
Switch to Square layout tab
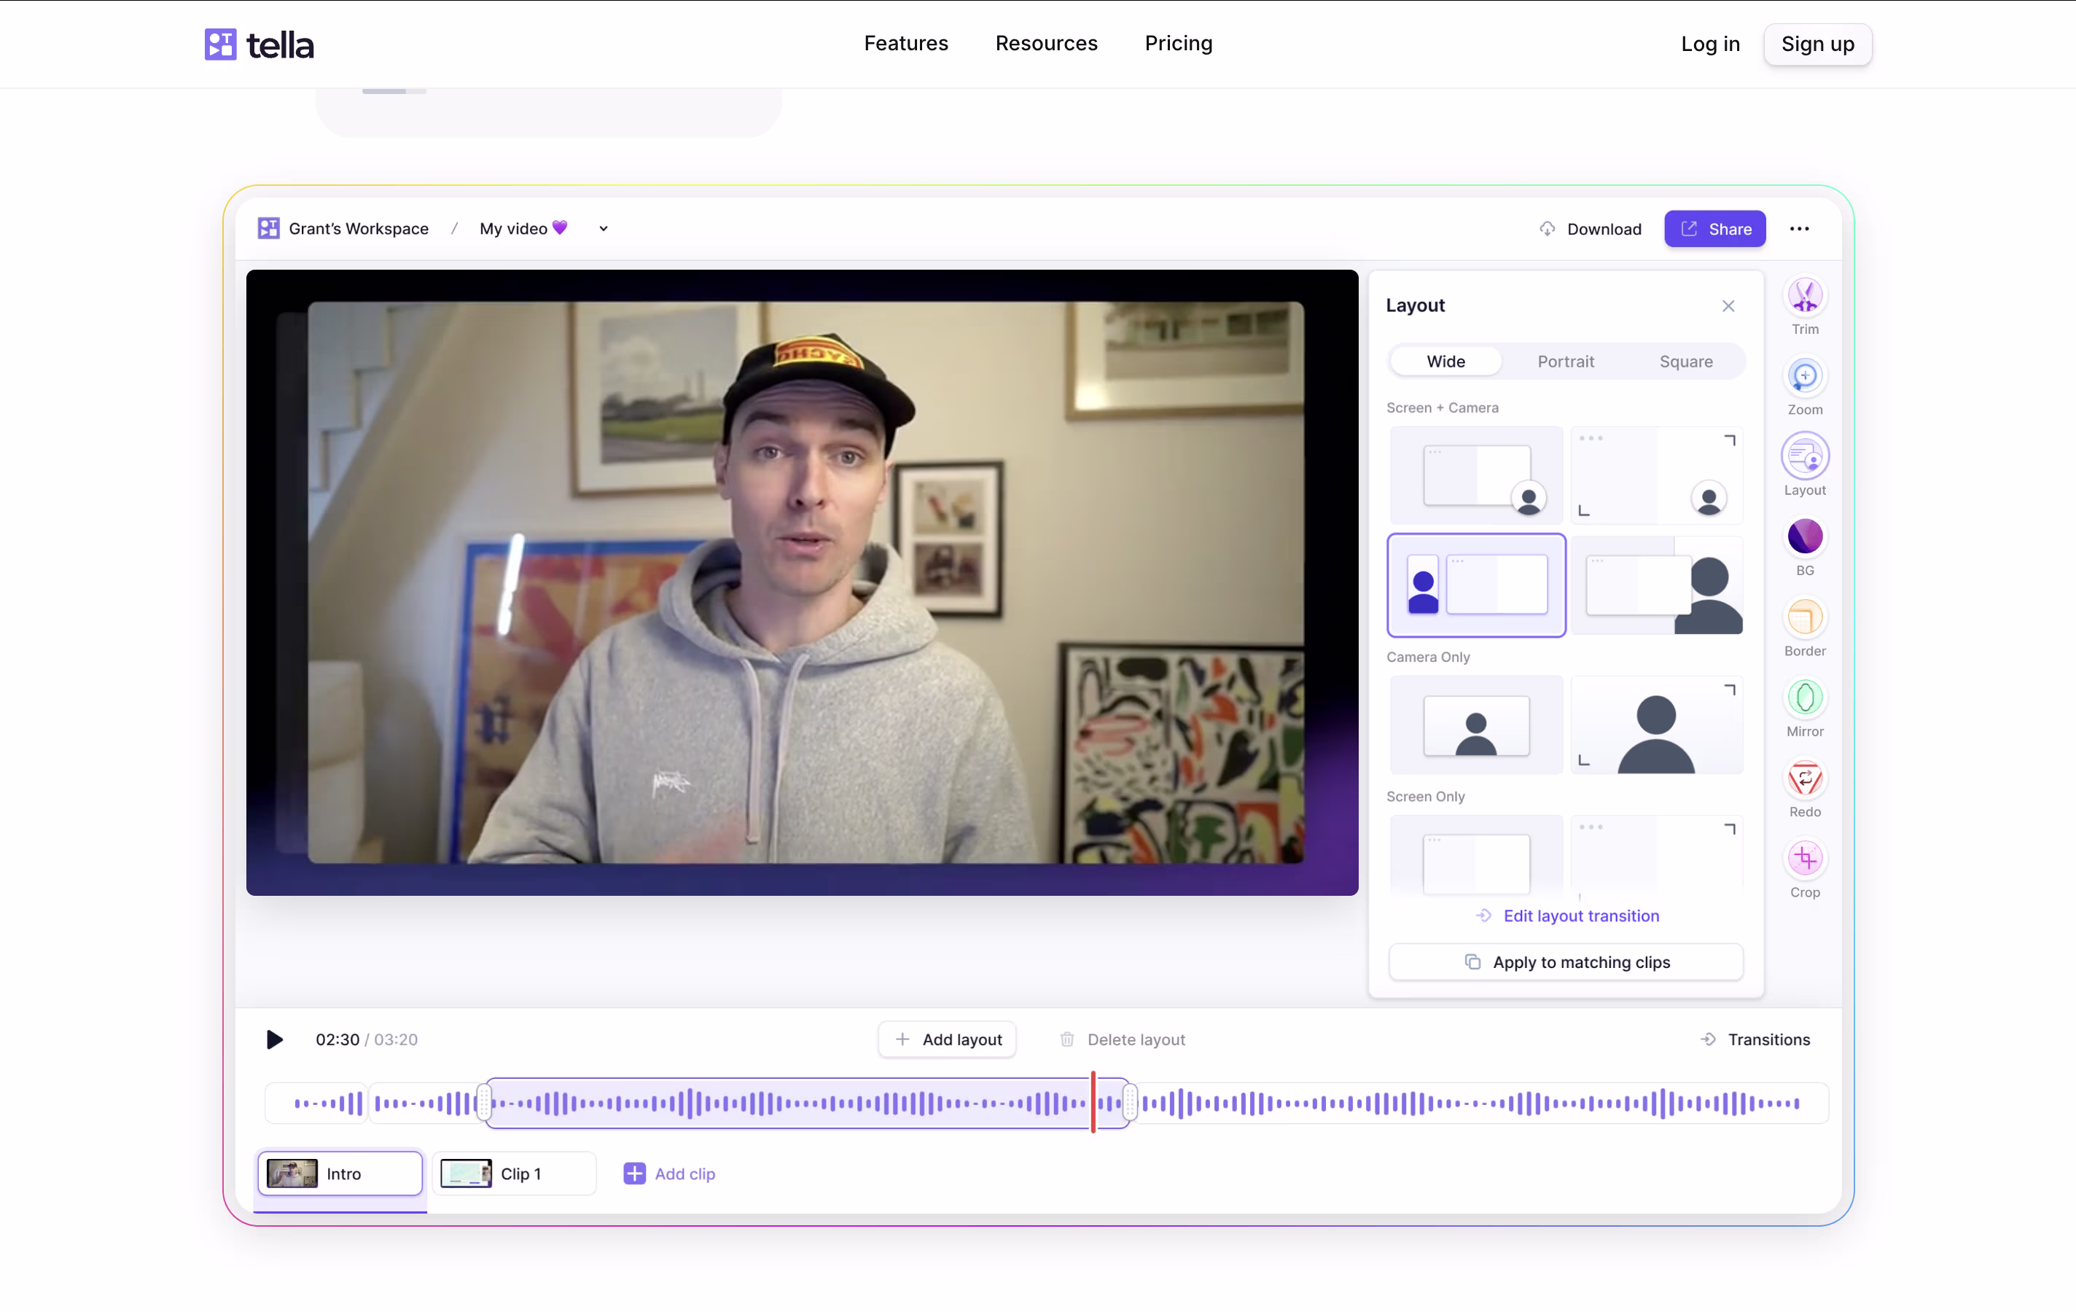[x=1685, y=362]
